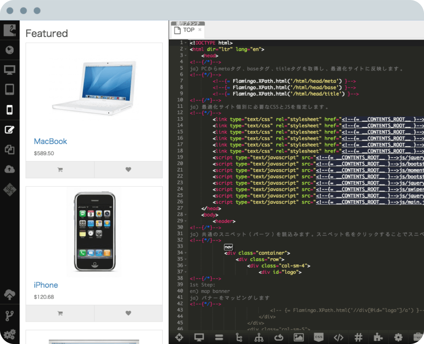This screenshot has width=424, height=344.
Task: Click the DOCTYPE html line in editor
Action: (x=211, y=43)
